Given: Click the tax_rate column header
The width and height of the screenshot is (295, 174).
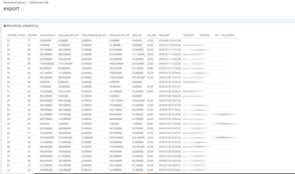Looking at the screenshot, I should tap(151, 35).
